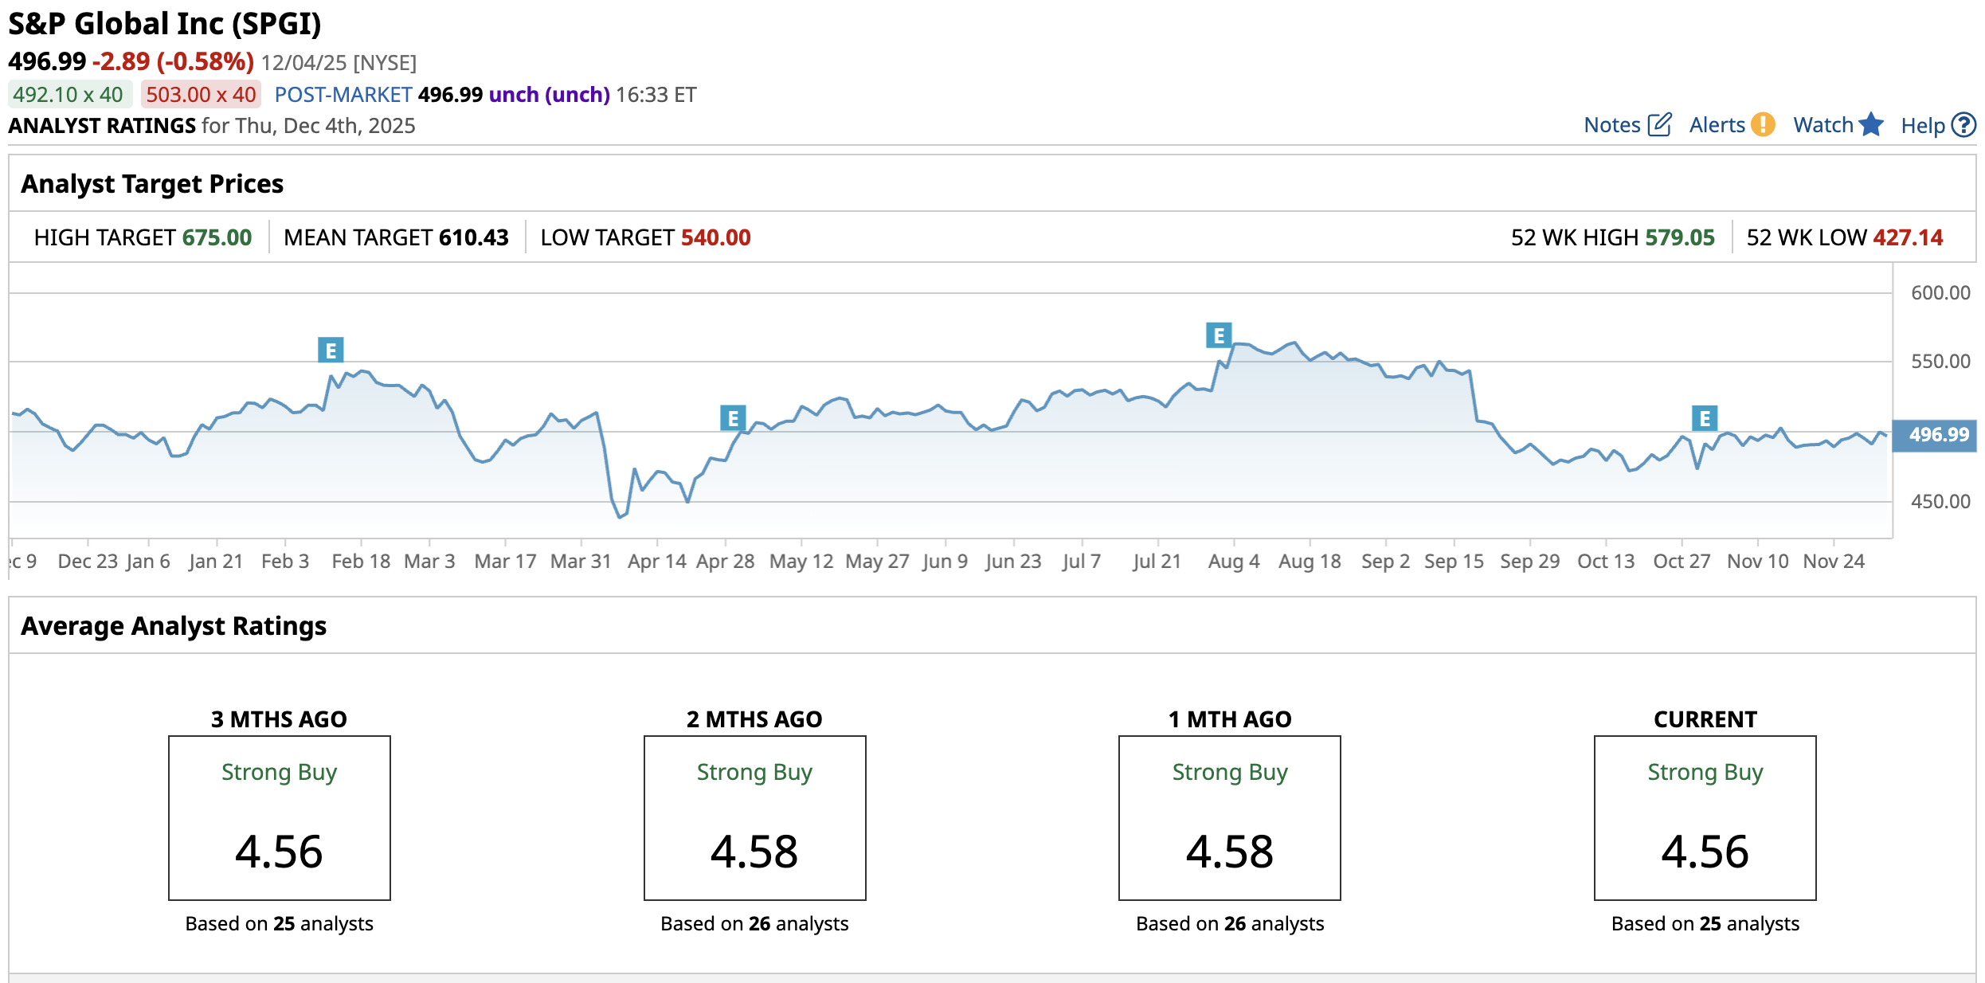Image resolution: width=1985 pixels, height=983 pixels.
Task: Click the 3 MTHS AGO rating box
Action: click(x=279, y=817)
